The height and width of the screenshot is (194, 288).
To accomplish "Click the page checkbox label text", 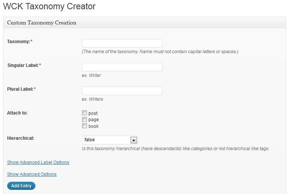I will (94, 120).
